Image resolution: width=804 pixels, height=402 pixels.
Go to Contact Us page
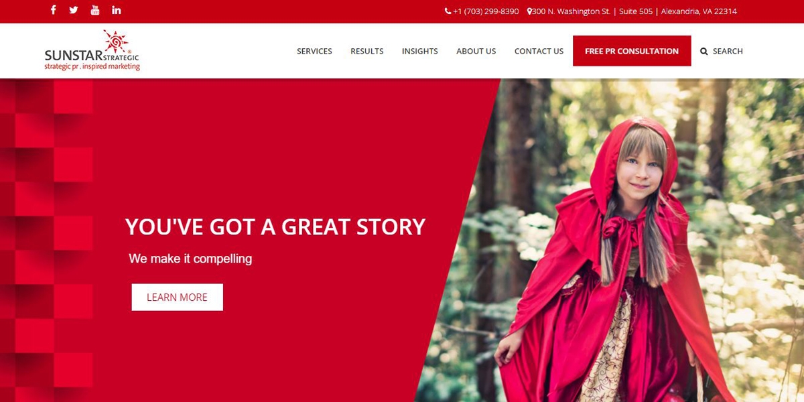click(x=539, y=51)
